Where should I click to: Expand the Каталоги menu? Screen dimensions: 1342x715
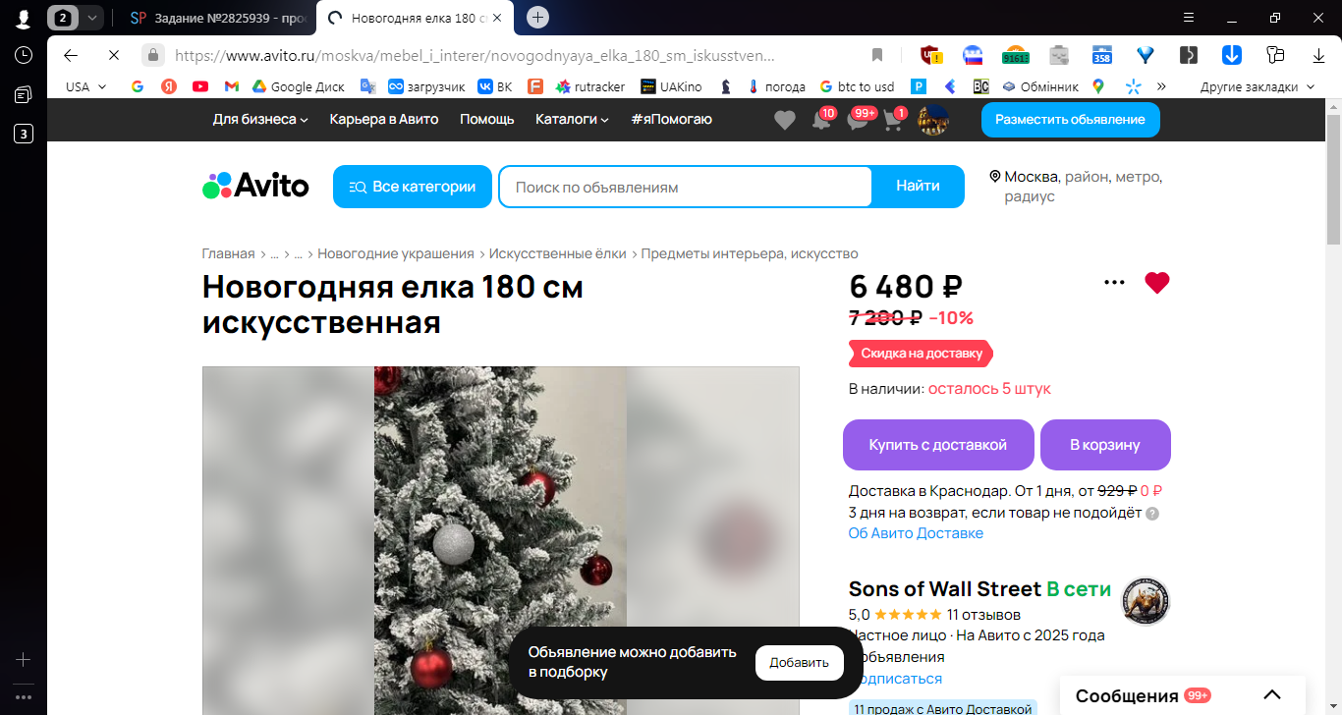(572, 119)
